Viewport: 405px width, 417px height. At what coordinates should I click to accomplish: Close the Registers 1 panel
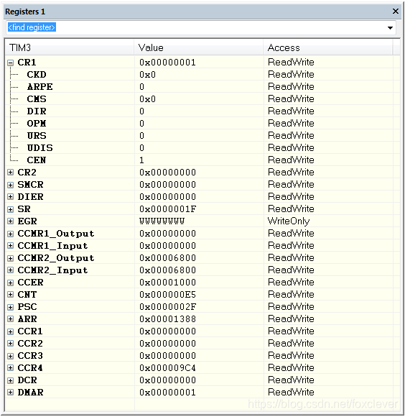[x=396, y=12]
